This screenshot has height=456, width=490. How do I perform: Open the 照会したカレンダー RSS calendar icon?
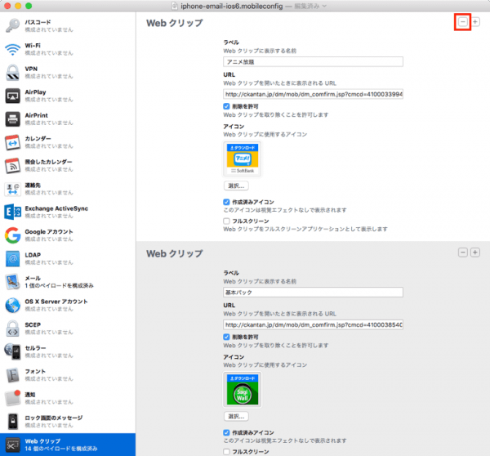click(12, 165)
